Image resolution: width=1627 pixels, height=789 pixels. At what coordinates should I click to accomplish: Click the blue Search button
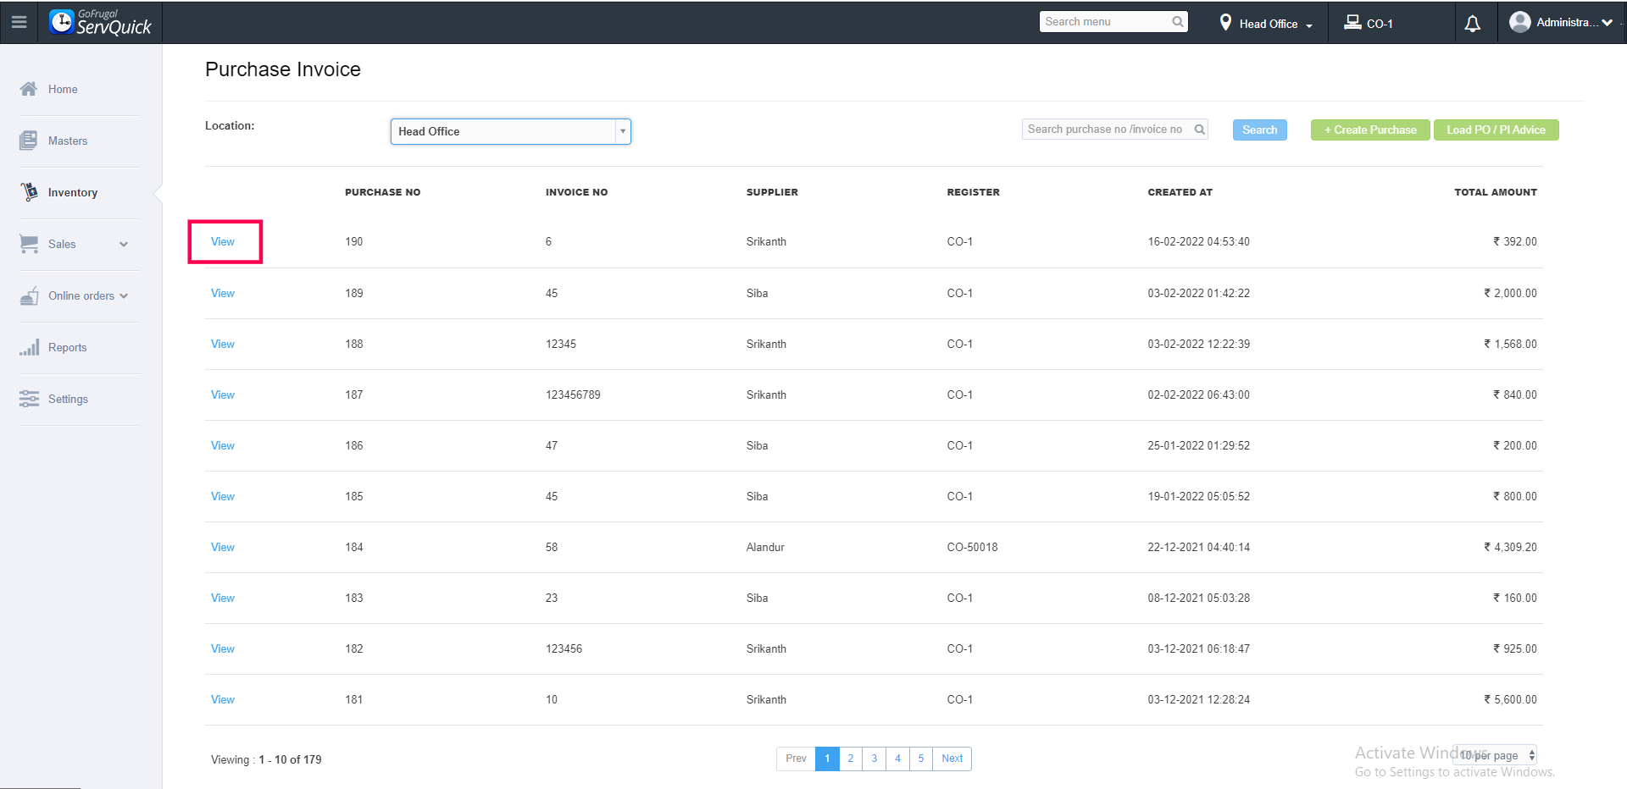click(x=1260, y=130)
